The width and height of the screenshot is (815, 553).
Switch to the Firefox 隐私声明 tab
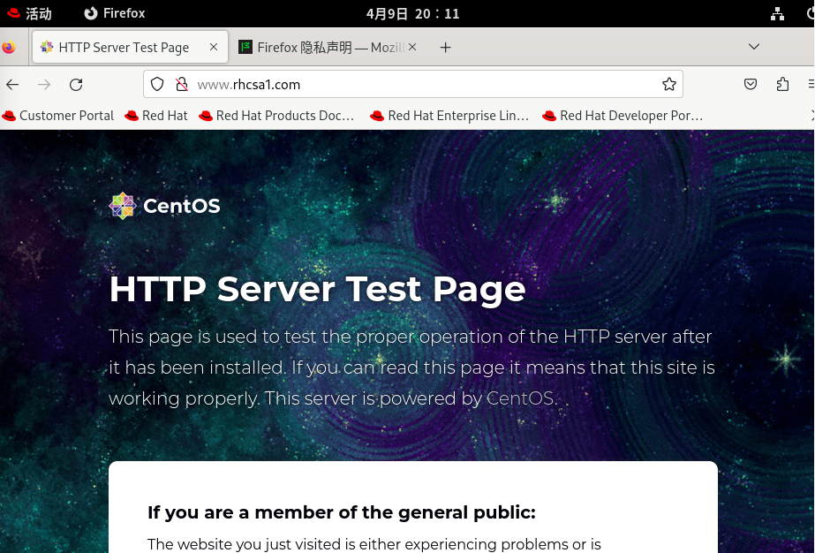click(x=328, y=48)
